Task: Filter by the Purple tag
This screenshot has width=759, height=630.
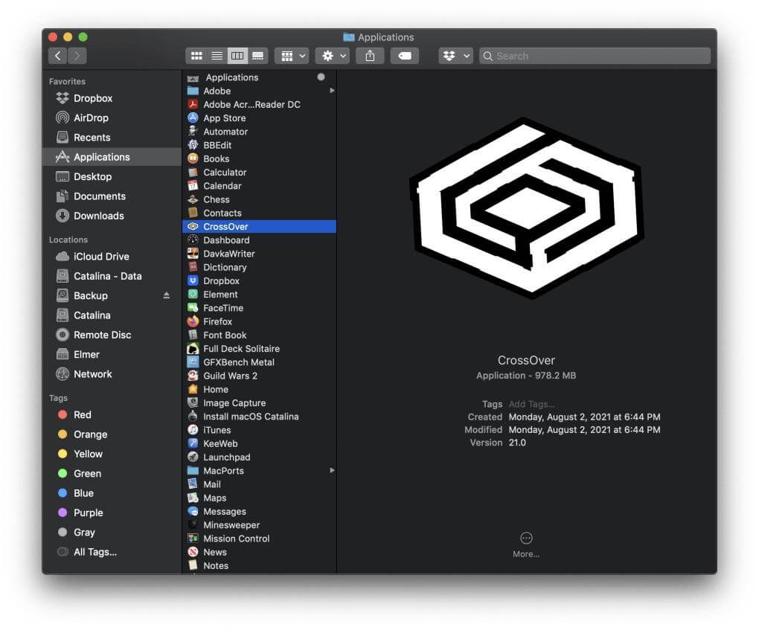Action: (112, 513)
